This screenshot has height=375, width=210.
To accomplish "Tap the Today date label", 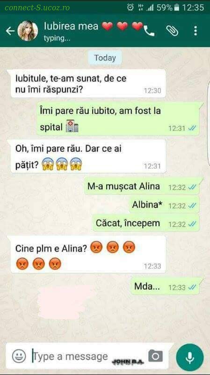I will (105, 58).
